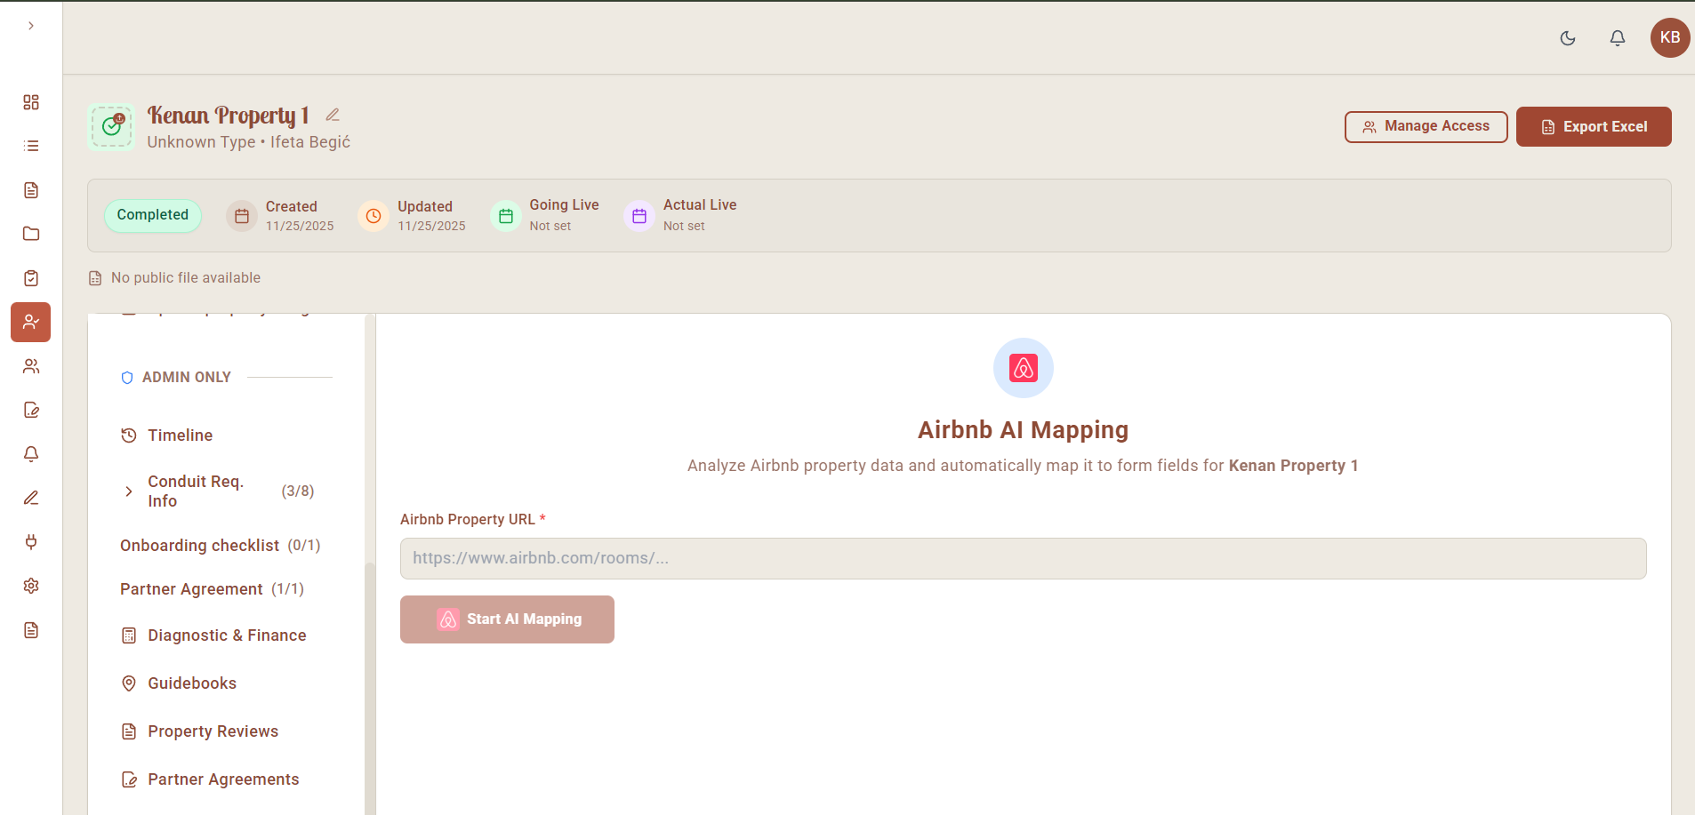Click the Actual Live calendar icon

pos(639,216)
